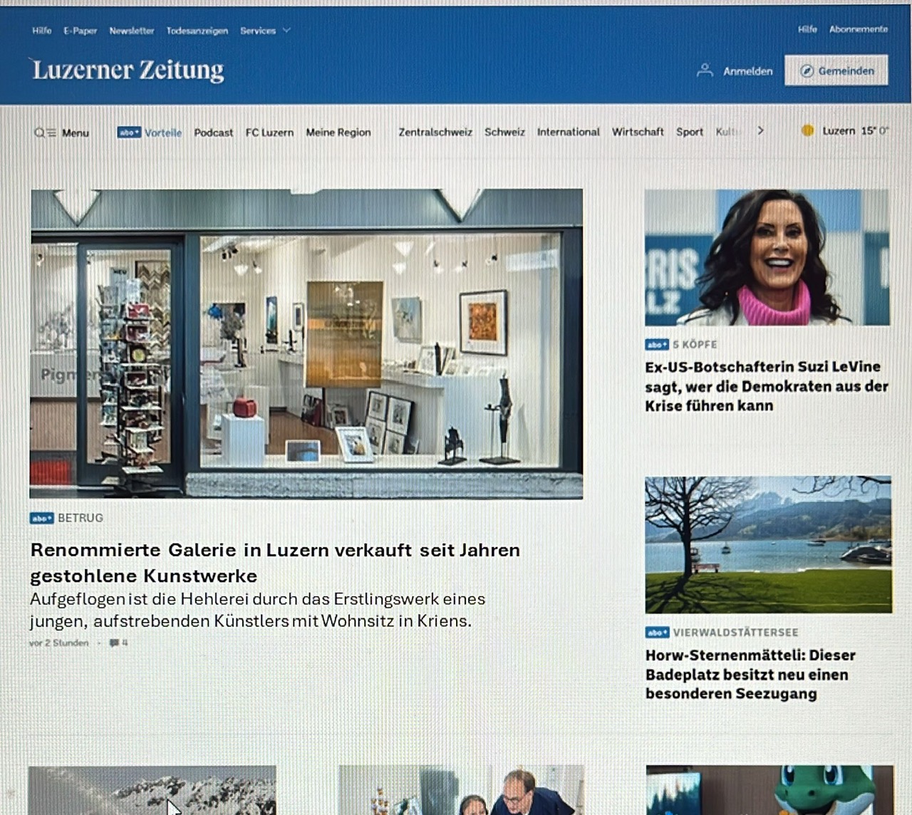
Task: Open the E-Paper link in top bar
Action: point(80,31)
